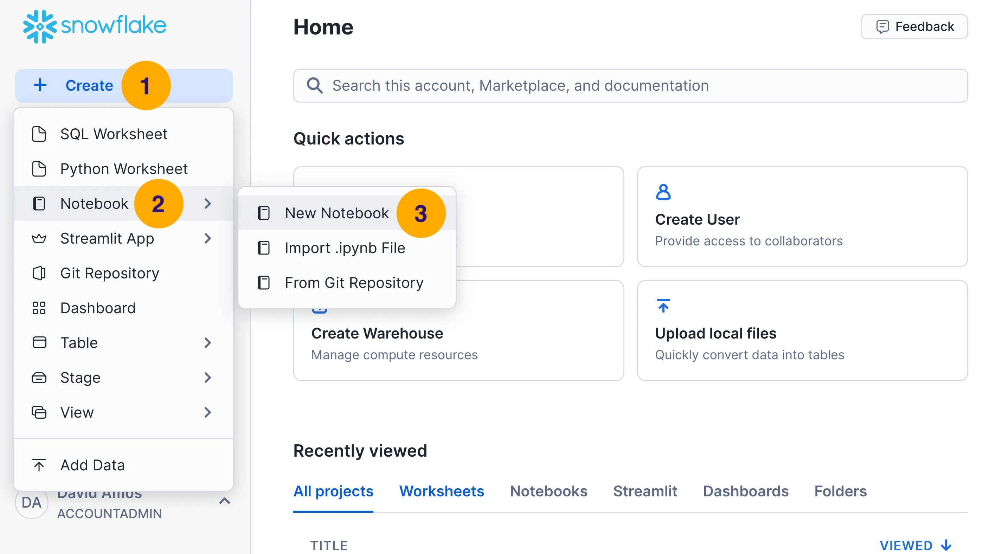Expand the Table submenu chevron

pos(208,343)
